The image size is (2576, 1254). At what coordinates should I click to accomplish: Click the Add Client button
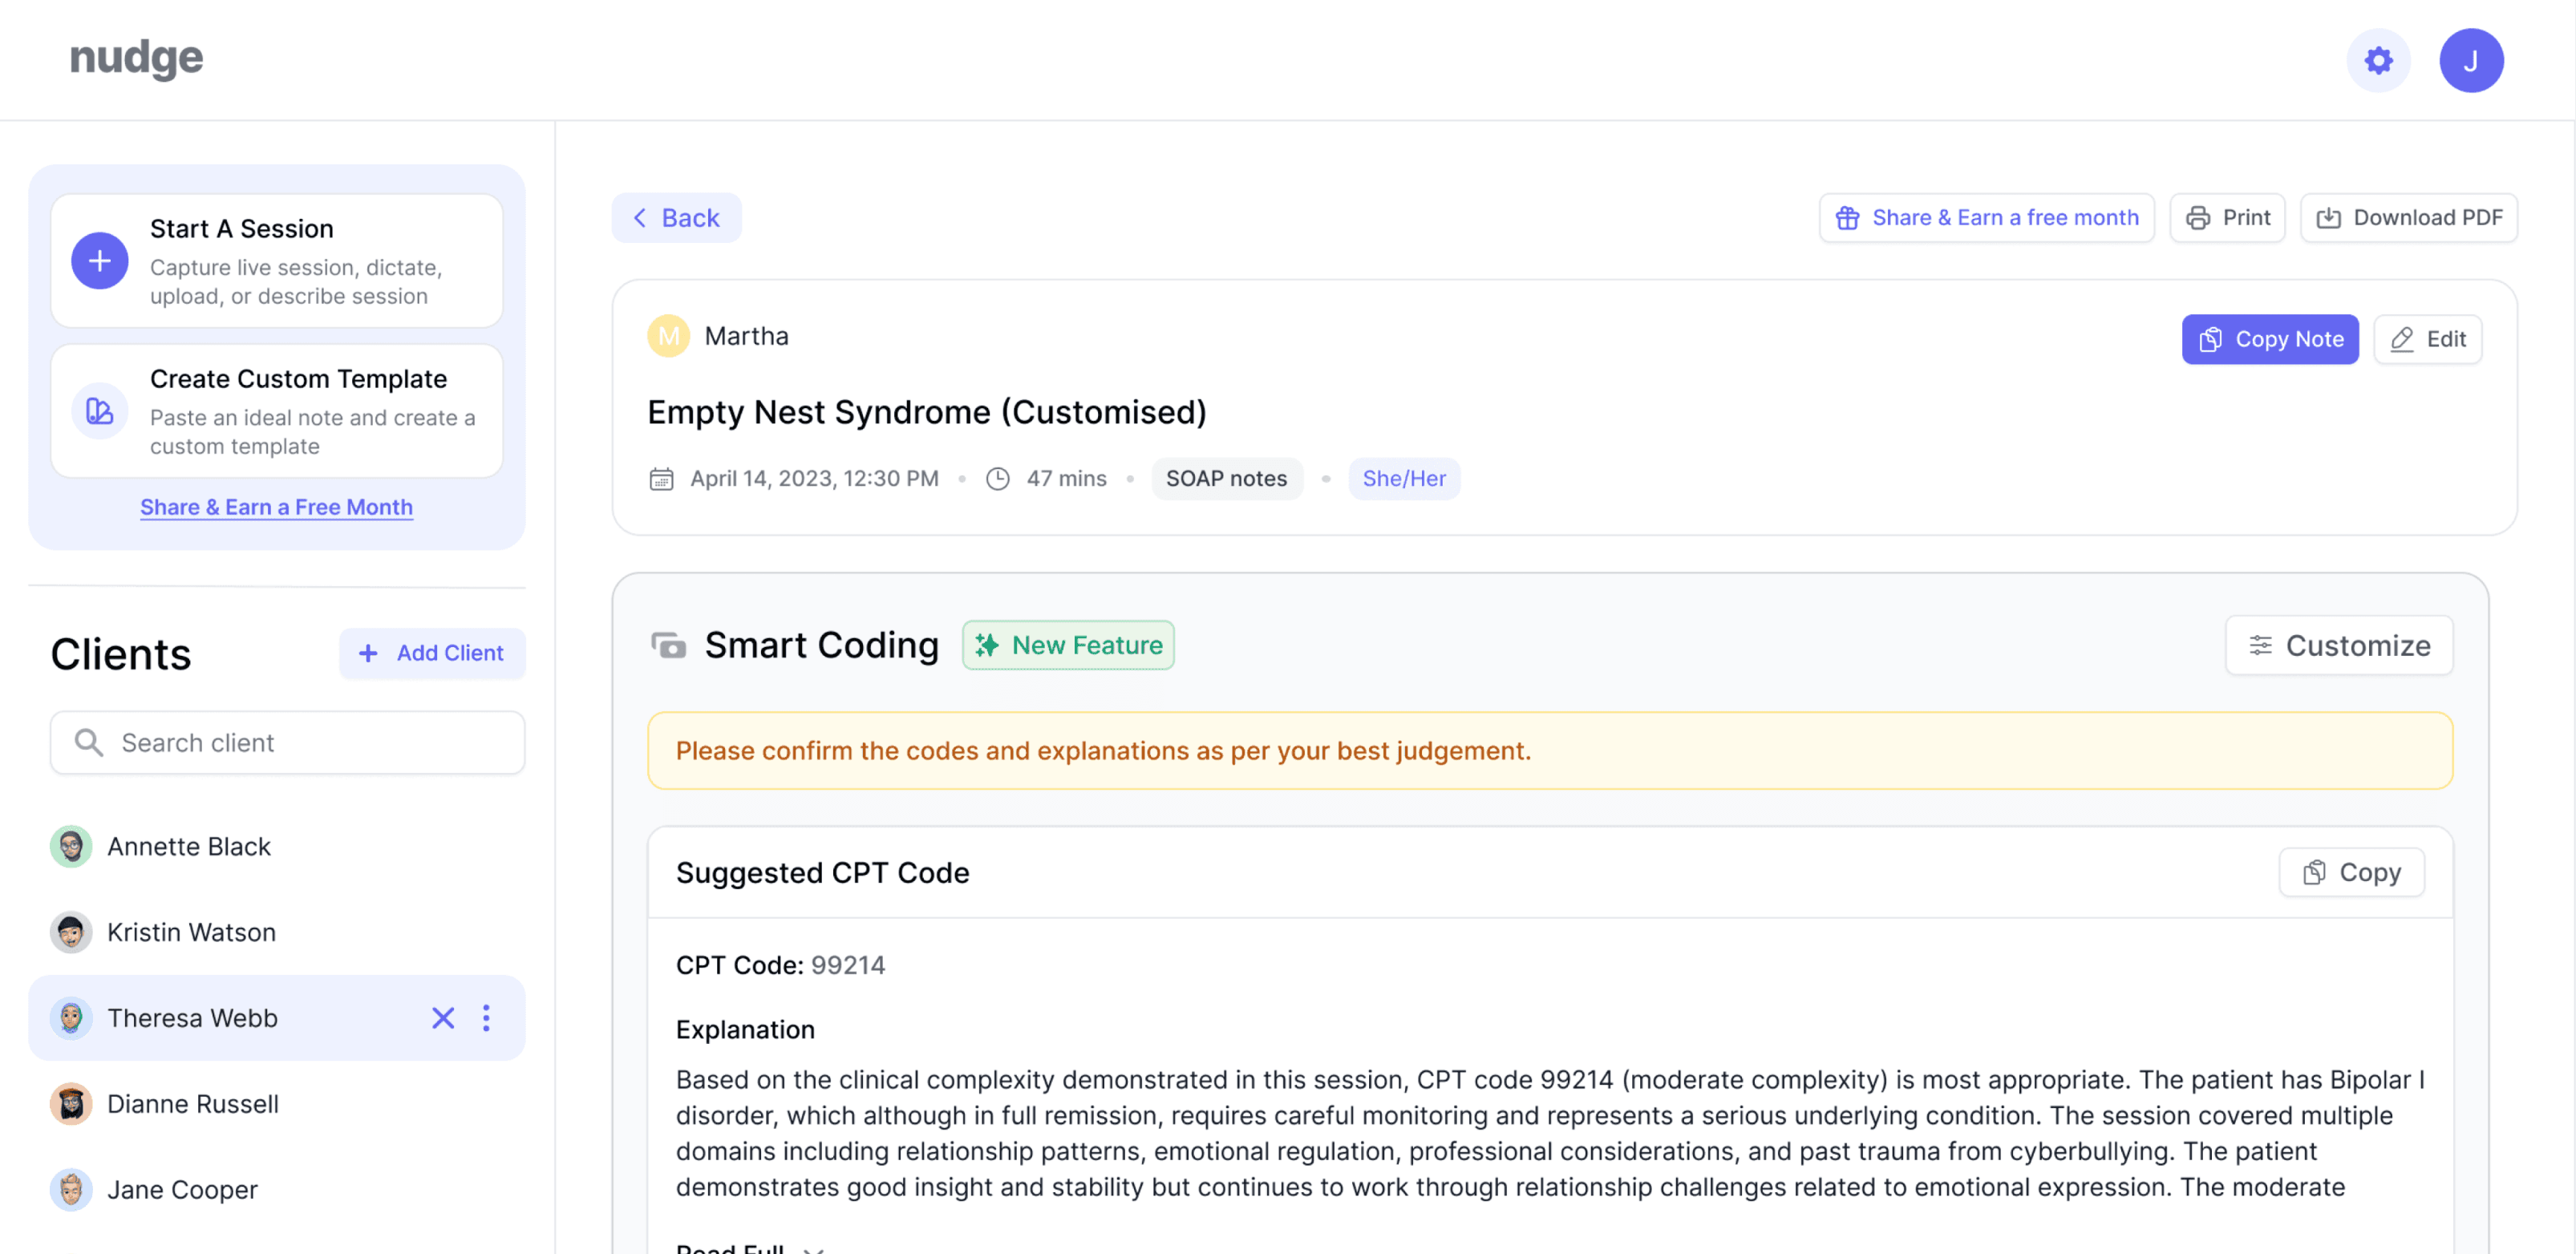click(432, 653)
